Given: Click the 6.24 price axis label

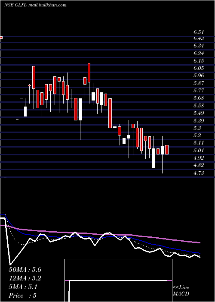Looking at the screenshot, I should (x=199, y=53).
